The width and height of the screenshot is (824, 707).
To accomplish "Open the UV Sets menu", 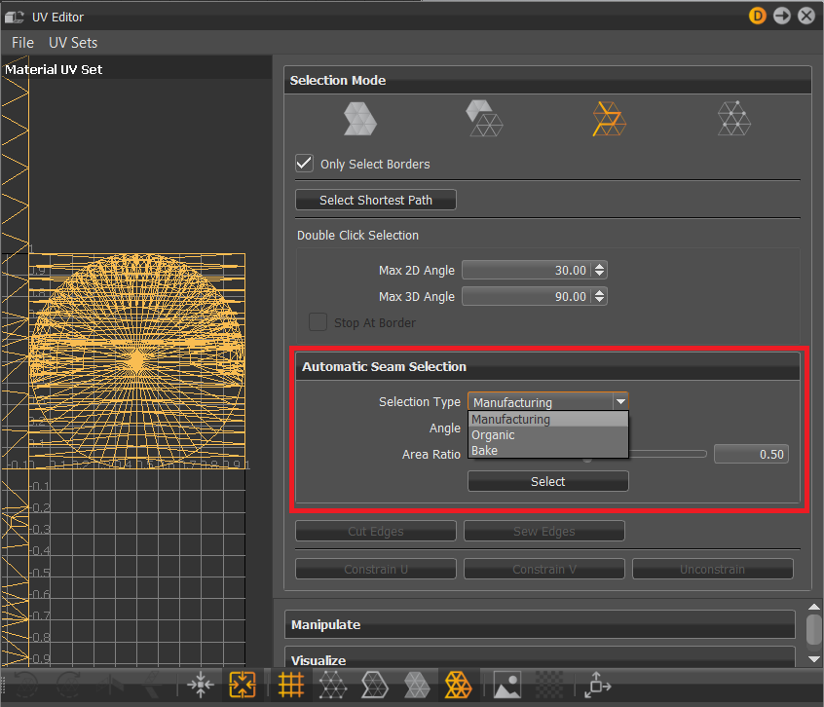I will (73, 43).
